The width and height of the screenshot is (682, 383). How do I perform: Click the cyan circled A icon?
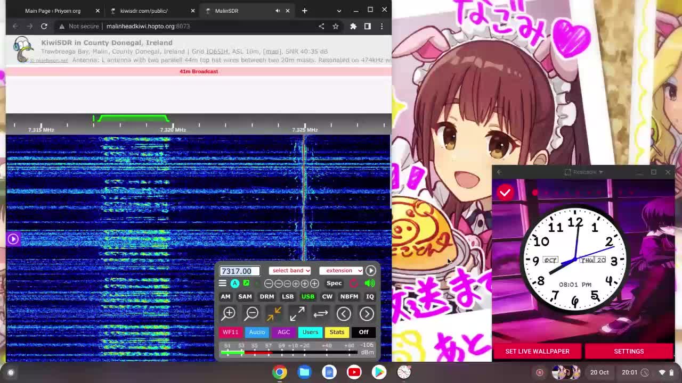coord(234,283)
